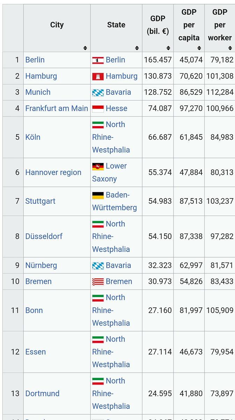Open Lower Saxony state link

coord(109,173)
